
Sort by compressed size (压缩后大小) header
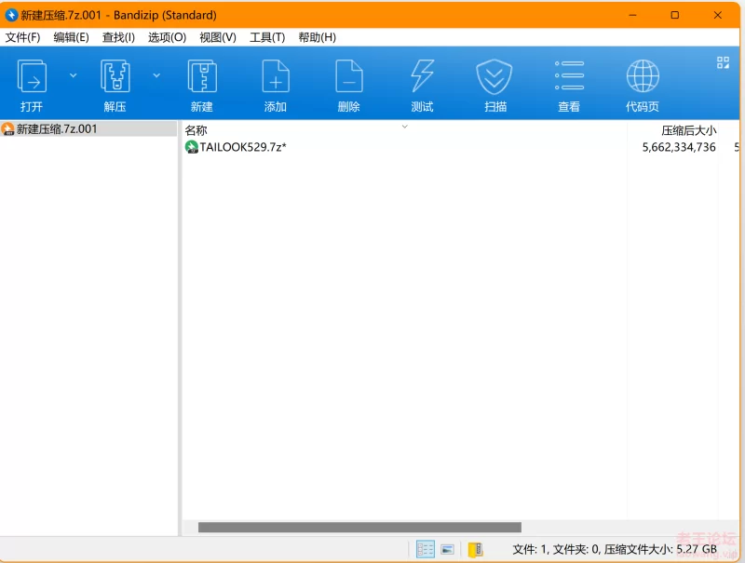coord(688,130)
